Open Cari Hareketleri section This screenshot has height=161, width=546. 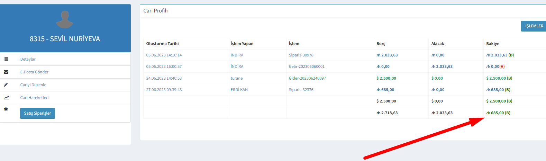pyautogui.click(x=34, y=98)
